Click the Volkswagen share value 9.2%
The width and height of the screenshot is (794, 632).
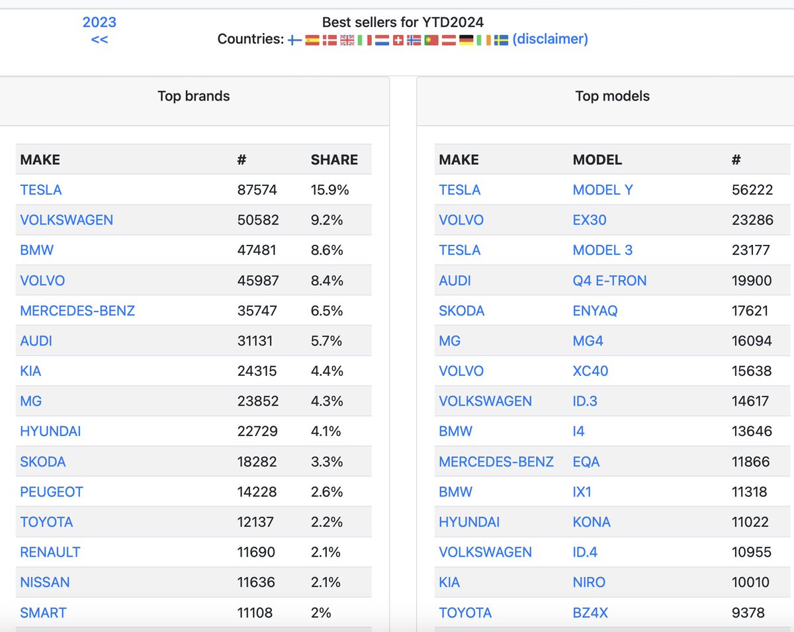pyautogui.click(x=327, y=220)
